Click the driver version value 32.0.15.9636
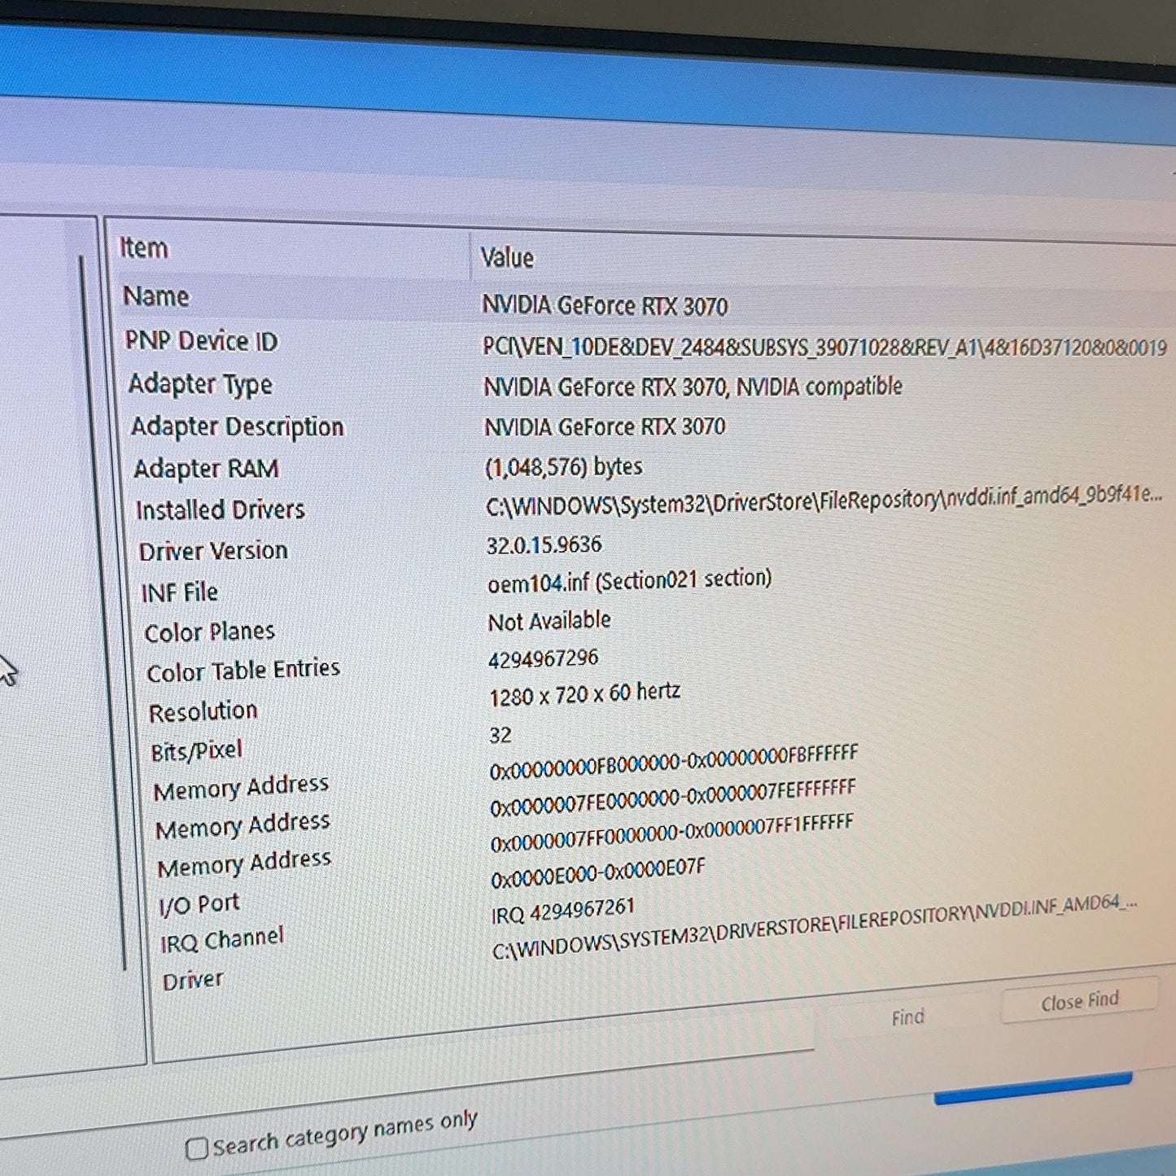This screenshot has width=1176, height=1176. click(x=544, y=544)
